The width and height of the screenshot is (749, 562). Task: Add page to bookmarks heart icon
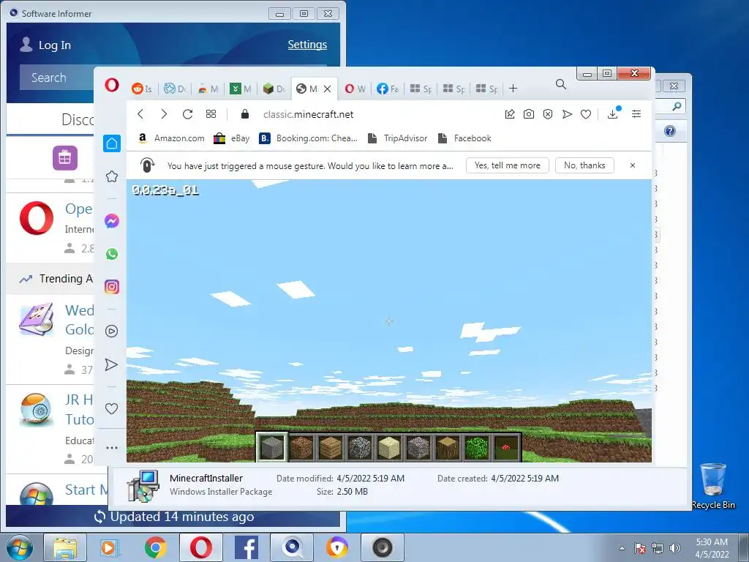586,113
